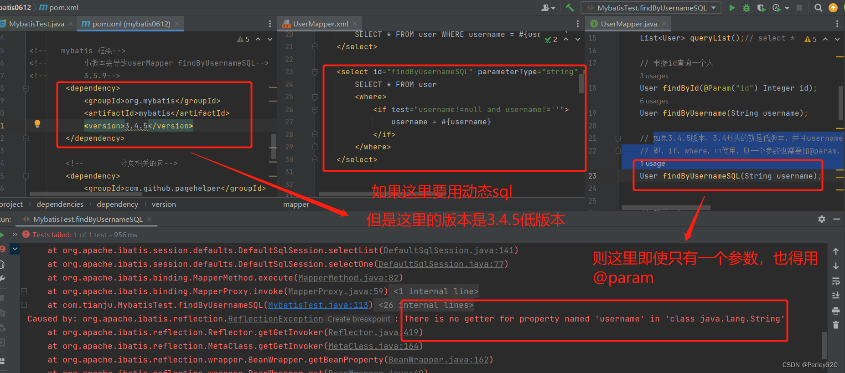
Task: Clear all console output with trash icon
Action: [x=836, y=325]
